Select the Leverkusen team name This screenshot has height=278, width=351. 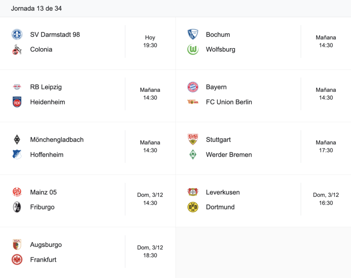[x=223, y=192]
